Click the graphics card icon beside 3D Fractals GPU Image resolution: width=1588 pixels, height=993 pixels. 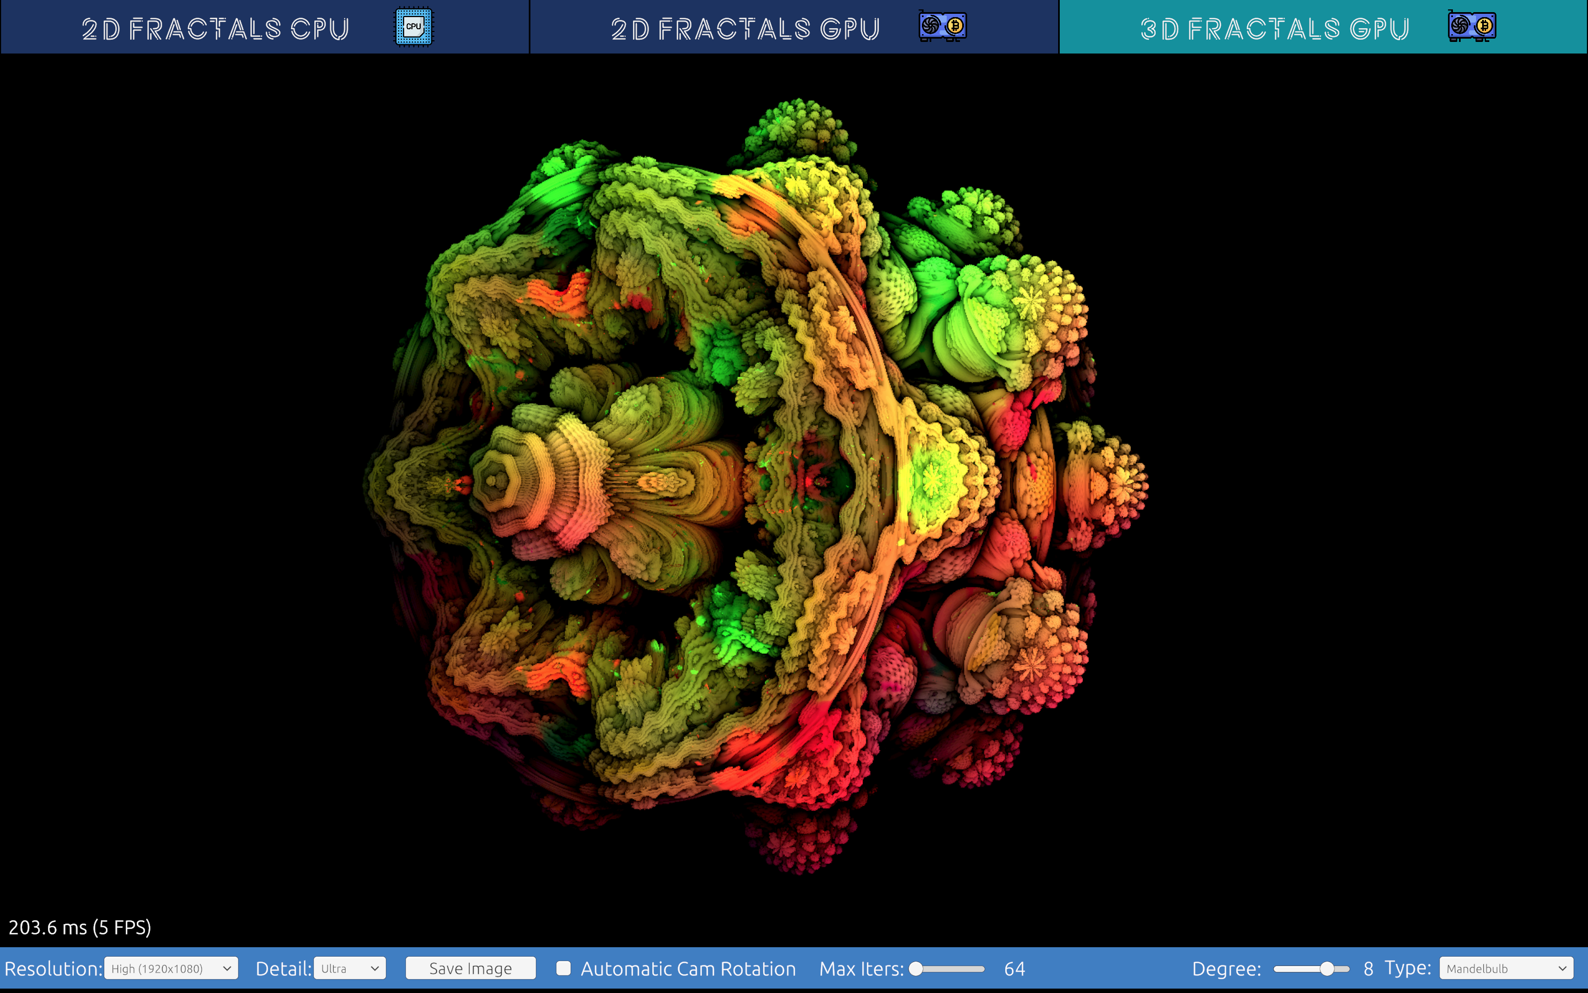pyautogui.click(x=1472, y=27)
